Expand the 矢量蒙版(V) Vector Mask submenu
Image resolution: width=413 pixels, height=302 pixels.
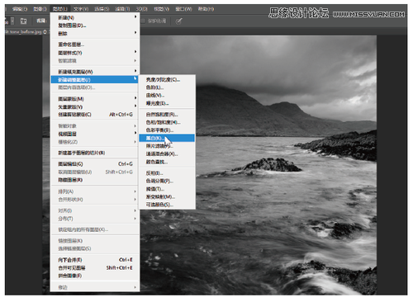coord(95,106)
